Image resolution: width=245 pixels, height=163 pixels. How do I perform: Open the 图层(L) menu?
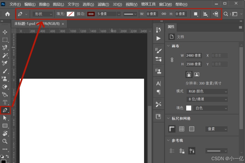pos(58,4)
